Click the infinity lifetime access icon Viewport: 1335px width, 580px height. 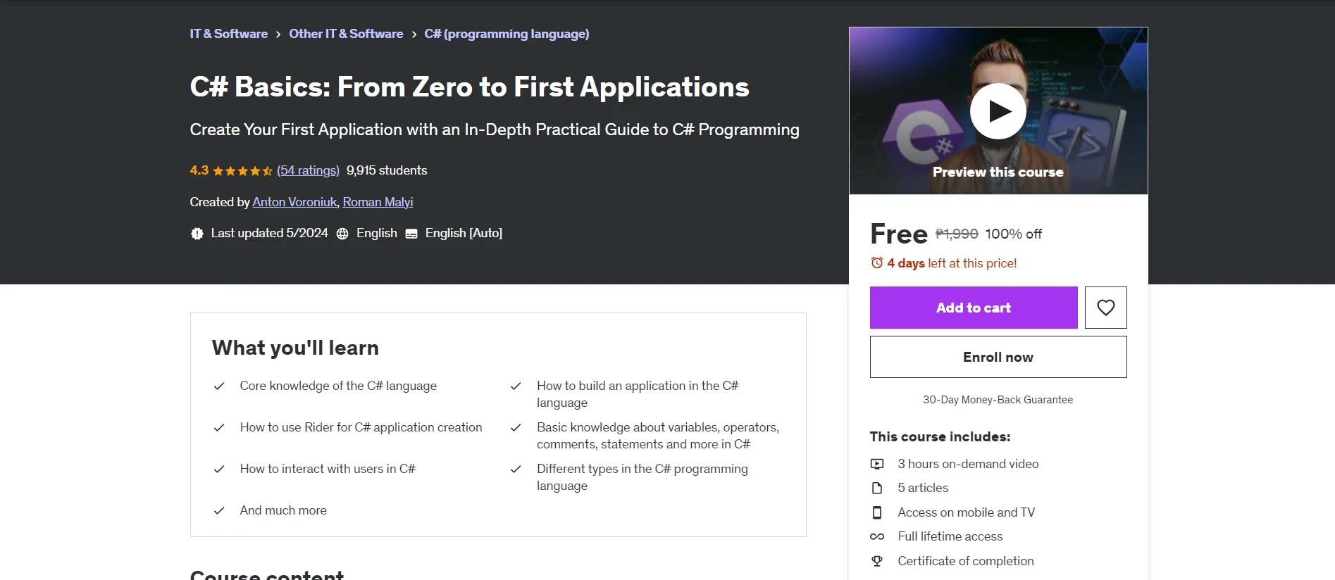point(877,536)
